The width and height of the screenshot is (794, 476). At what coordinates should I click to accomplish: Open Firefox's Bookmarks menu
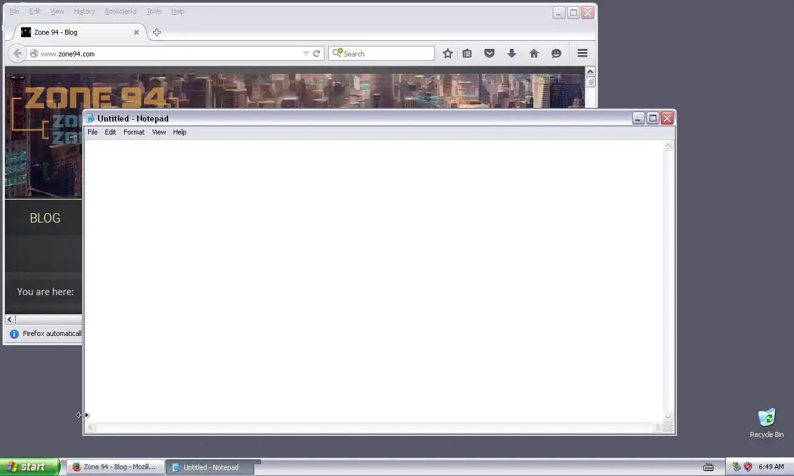click(120, 11)
